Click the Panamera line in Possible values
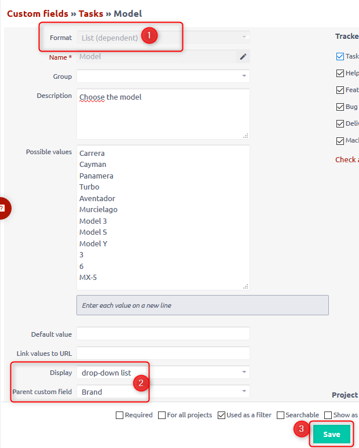 [97, 176]
